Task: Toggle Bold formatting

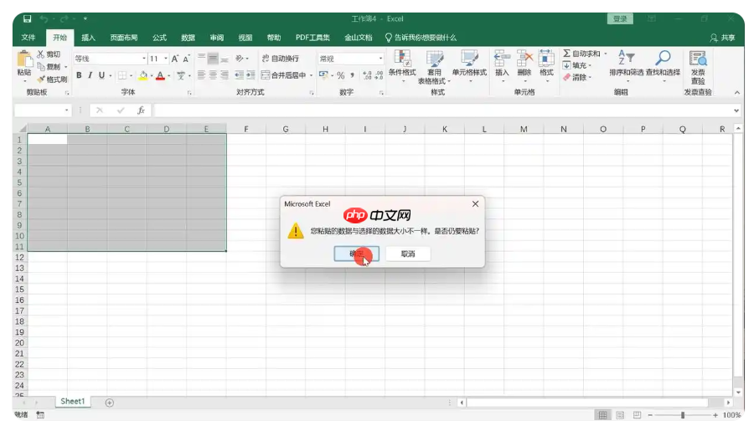Action: pos(79,75)
